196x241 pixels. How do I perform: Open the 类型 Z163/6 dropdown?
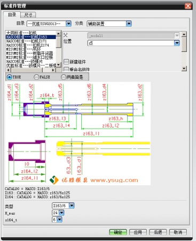pos(72,206)
